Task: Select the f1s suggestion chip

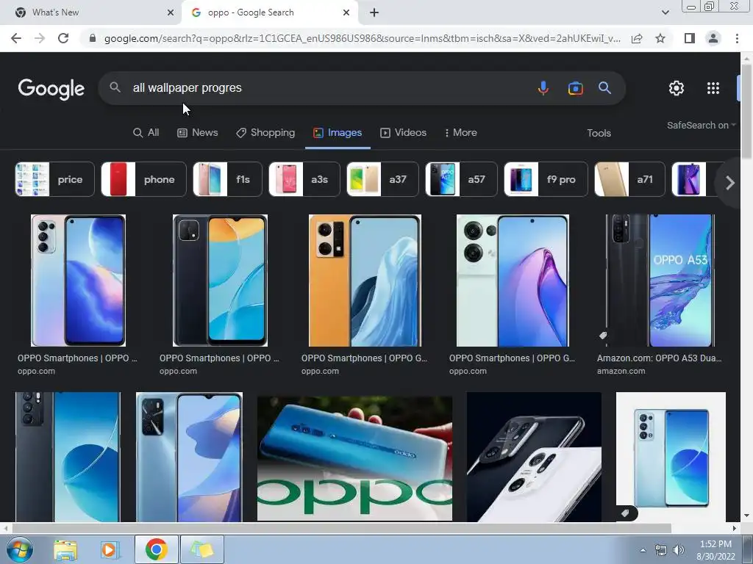Action: click(x=228, y=179)
